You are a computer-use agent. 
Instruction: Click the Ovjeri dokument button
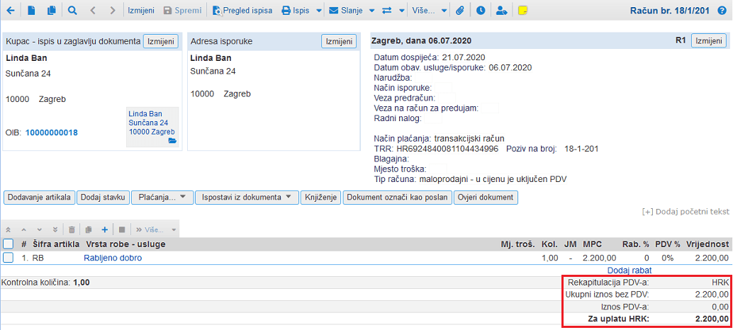486,198
